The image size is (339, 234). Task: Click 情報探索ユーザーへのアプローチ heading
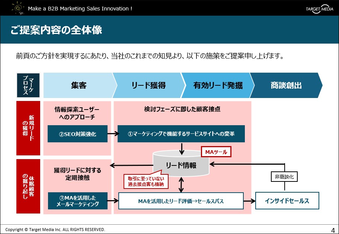77,113
